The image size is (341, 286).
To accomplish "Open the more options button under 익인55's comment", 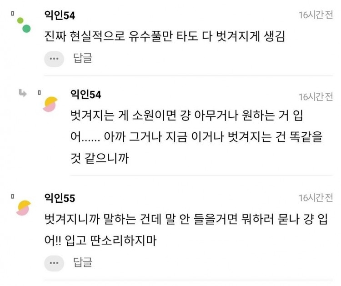I will pyautogui.click(x=54, y=263).
